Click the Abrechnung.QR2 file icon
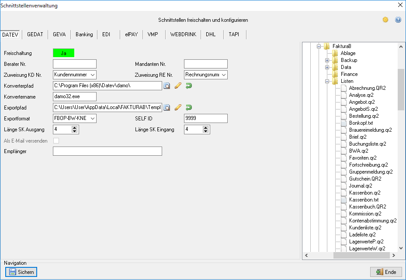This screenshot has width=406, height=280. tap(344, 88)
